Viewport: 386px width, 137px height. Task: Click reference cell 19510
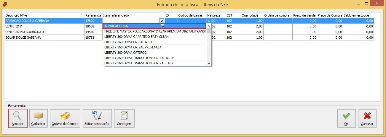click(93, 32)
